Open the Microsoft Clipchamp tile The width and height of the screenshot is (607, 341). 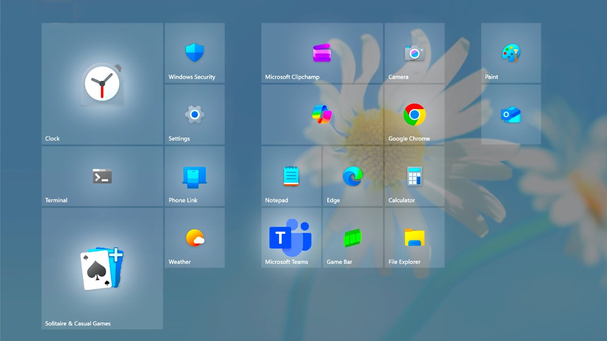322,53
